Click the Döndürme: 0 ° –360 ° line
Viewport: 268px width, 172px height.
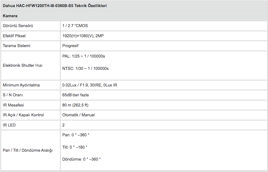81,159
